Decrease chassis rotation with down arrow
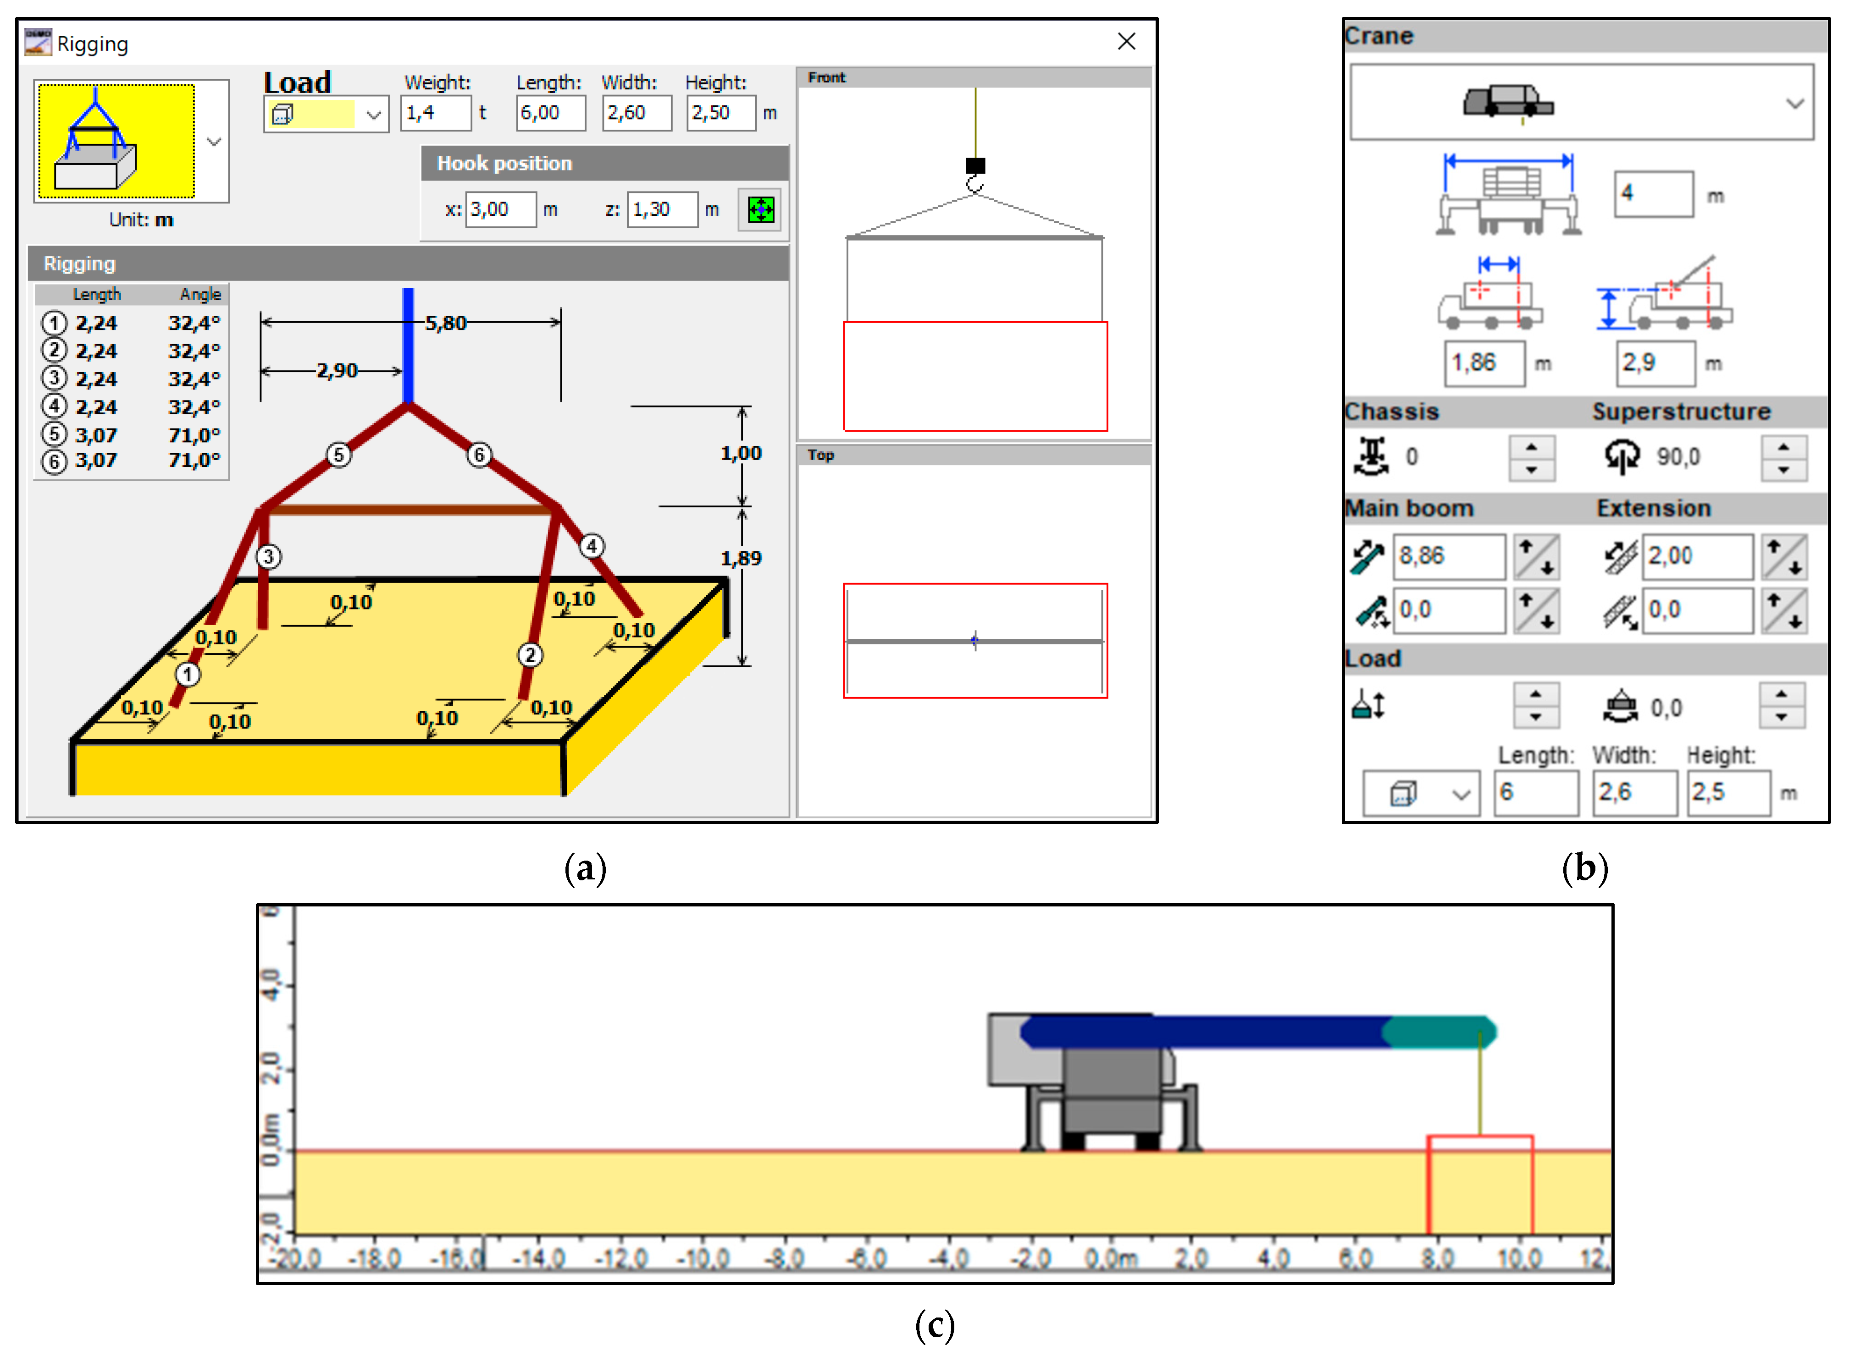This screenshot has height=1356, width=1849. (x=1531, y=470)
